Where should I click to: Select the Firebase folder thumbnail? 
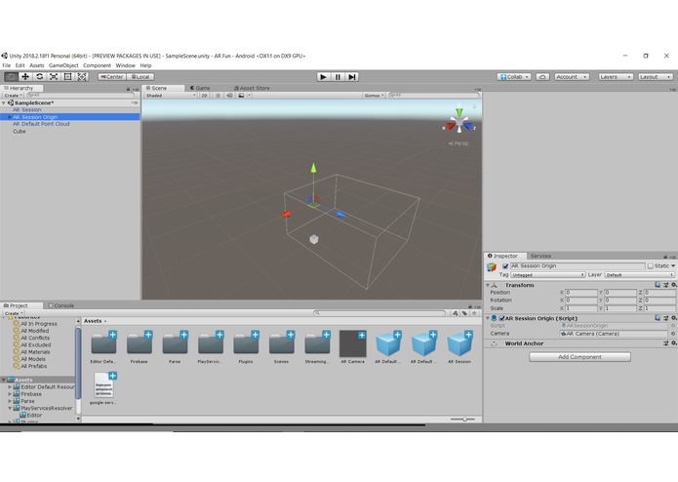tap(140, 344)
